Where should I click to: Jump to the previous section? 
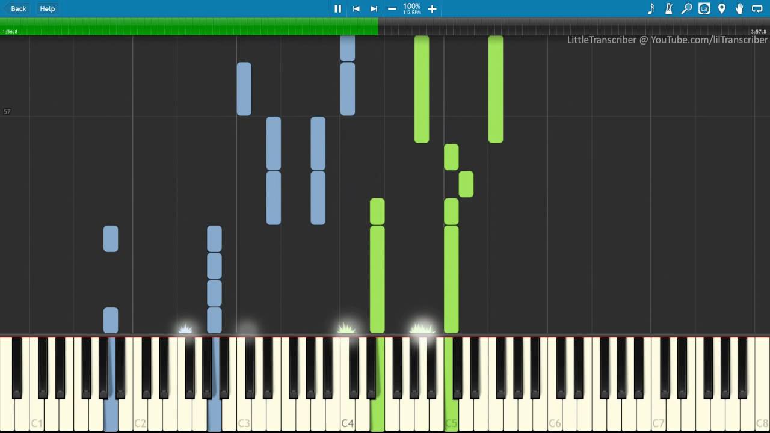click(x=356, y=8)
